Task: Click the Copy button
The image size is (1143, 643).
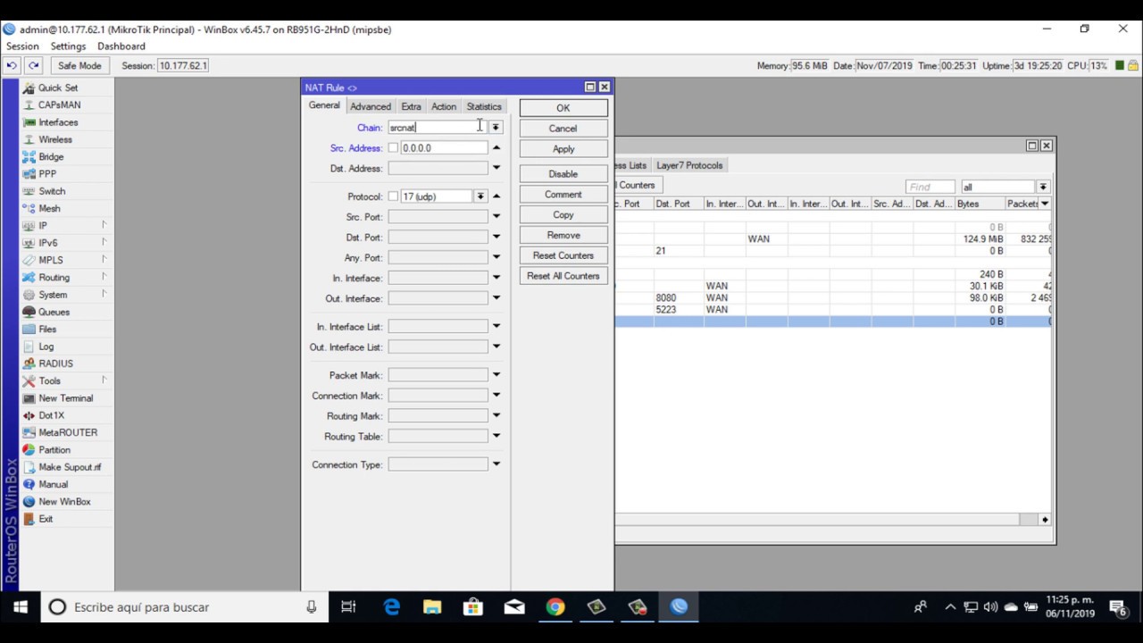Action: click(563, 215)
